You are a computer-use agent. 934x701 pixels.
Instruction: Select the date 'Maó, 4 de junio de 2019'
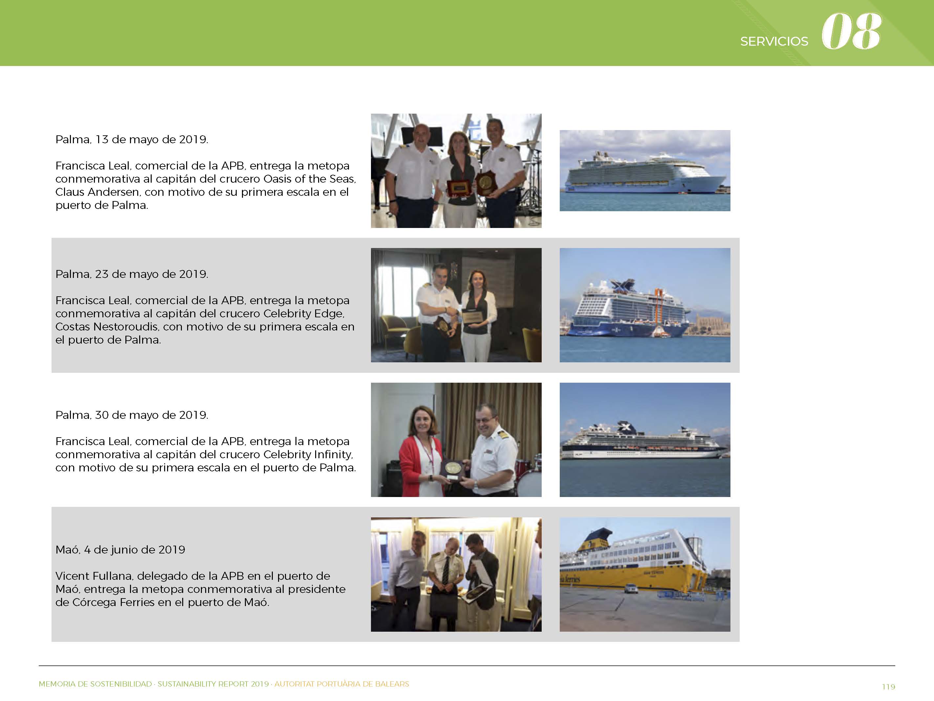point(120,550)
